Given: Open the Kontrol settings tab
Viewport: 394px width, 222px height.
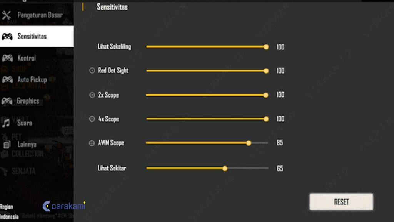Looking at the screenshot, I should point(27,58).
